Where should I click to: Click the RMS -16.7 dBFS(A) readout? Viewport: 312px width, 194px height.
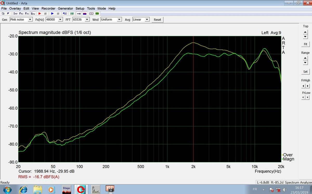point(38,177)
